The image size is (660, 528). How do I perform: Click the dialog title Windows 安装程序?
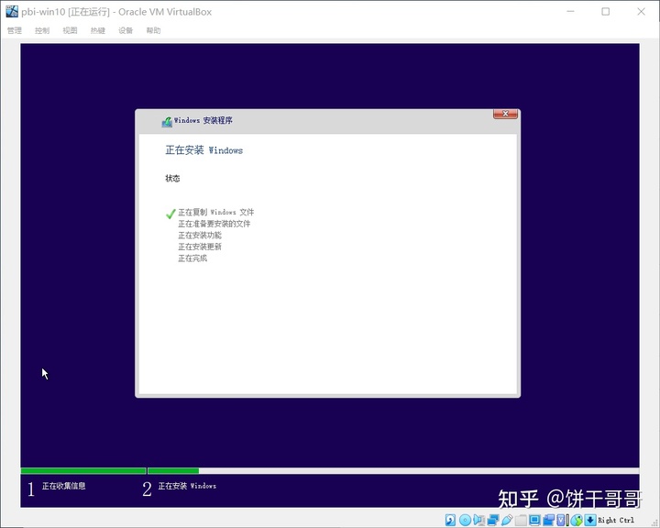203,120
